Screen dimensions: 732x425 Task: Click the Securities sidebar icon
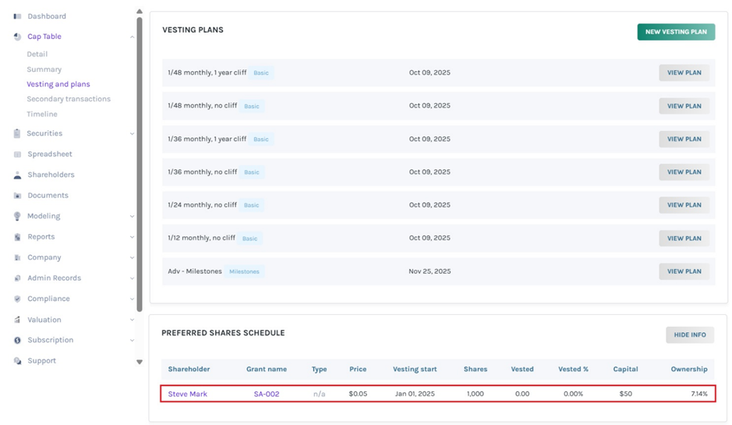17,133
